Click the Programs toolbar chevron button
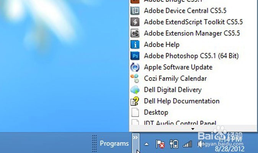Image resolution: width=258 pixels, height=153 pixels. [x=136, y=143]
